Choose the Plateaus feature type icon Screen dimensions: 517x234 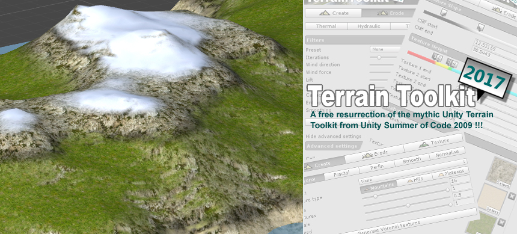click(x=441, y=174)
